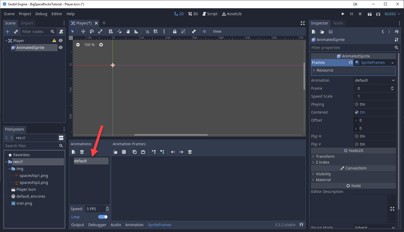This screenshot has width=404, height=232.
Task: Click add frames from sprite sheet icon
Action: coord(124,152)
